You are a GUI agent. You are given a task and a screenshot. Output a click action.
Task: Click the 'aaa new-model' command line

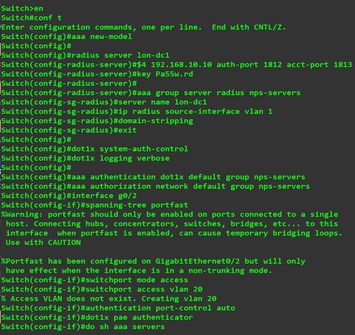66,37
